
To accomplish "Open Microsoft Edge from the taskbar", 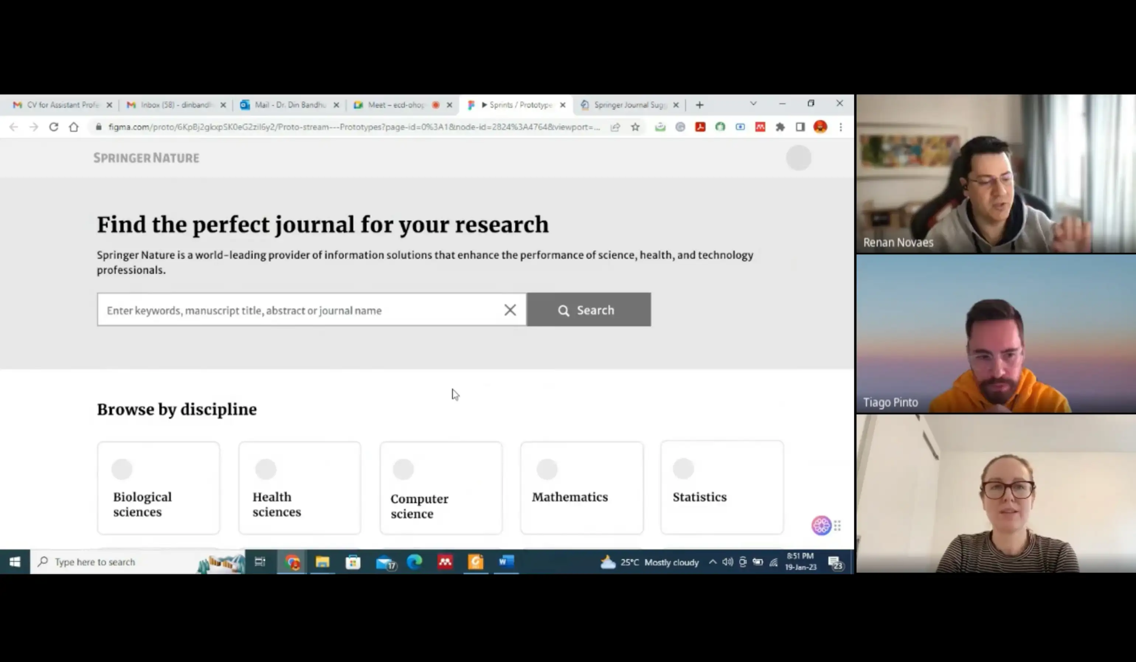I will pos(414,562).
